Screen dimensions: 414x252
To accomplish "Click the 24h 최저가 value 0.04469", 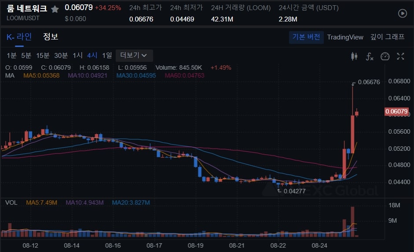I will pyautogui.click(x=182, y=19).
